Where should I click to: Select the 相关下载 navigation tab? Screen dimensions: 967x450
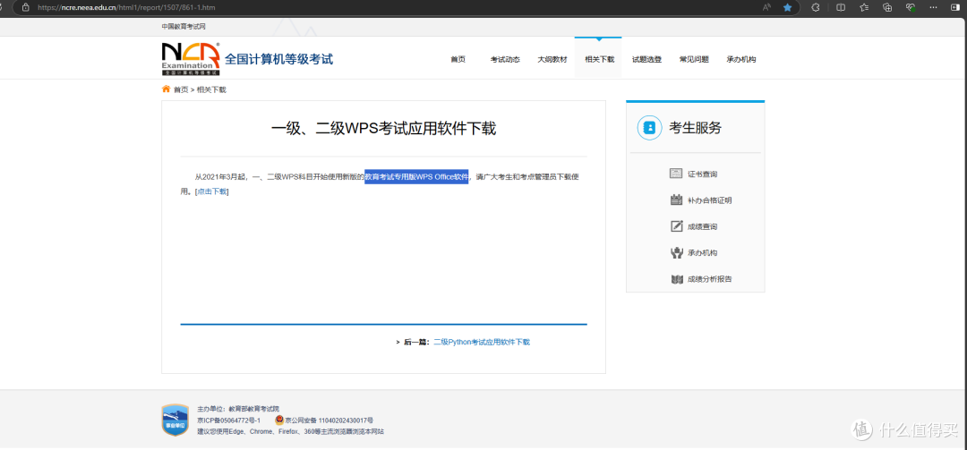coord(599,59)
